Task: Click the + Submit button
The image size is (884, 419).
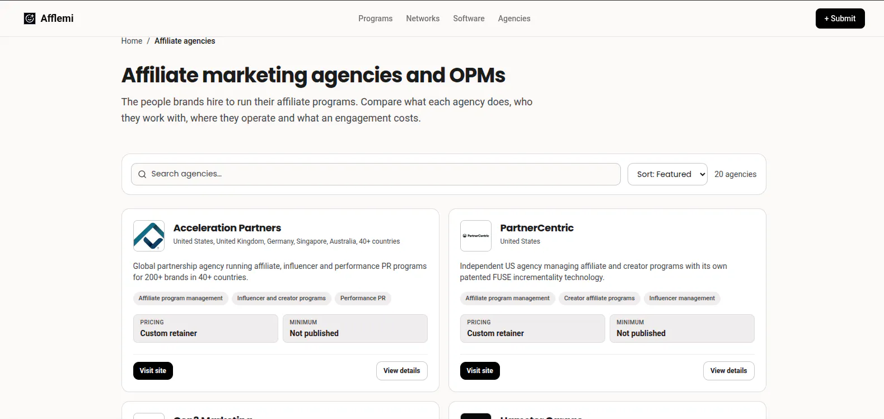Action: (840, 18)
